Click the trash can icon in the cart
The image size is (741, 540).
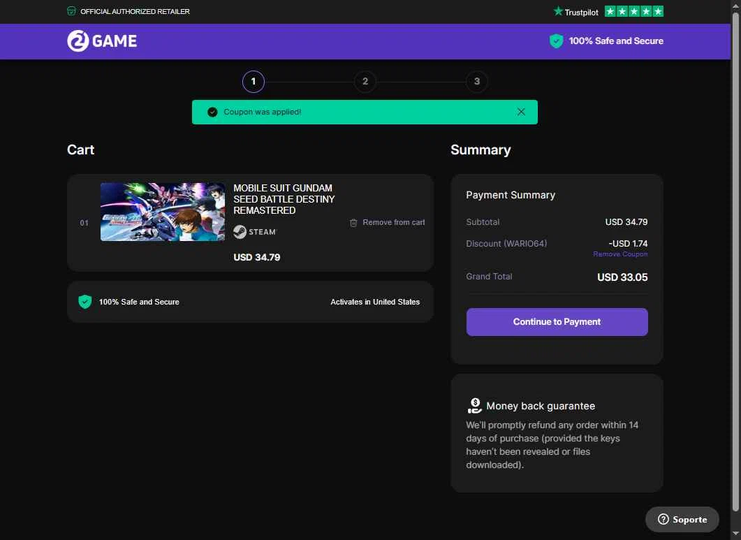[x=353, y=223]
